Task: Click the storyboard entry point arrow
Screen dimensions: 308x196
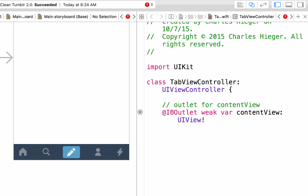Action: tap(7, 58)
